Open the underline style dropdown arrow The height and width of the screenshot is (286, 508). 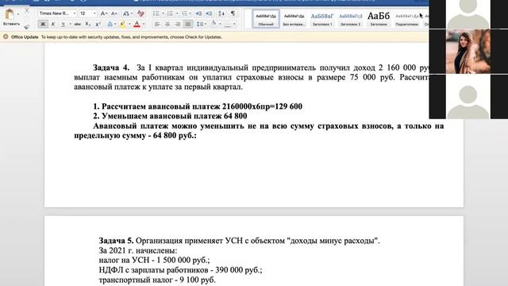[x=70, y=24]
